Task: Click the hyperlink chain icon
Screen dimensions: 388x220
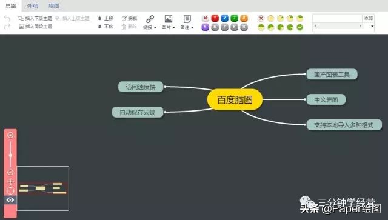Action: click(150, 19)
